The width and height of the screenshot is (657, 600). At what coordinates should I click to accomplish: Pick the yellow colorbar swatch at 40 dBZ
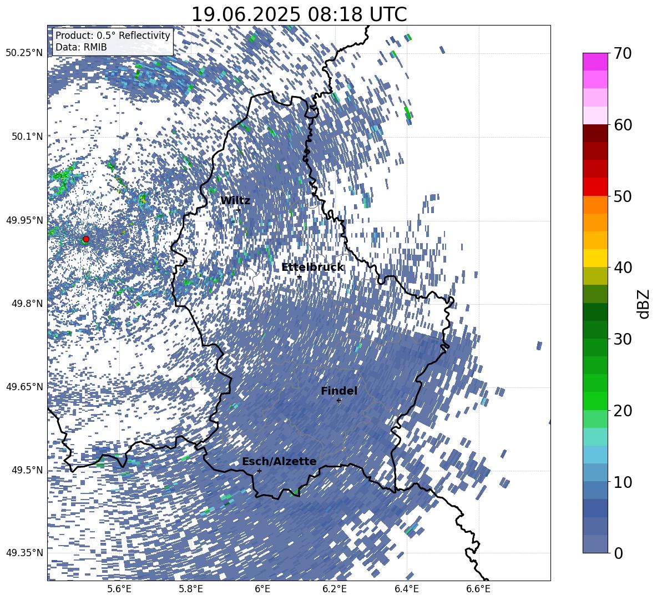coord(595,258)
